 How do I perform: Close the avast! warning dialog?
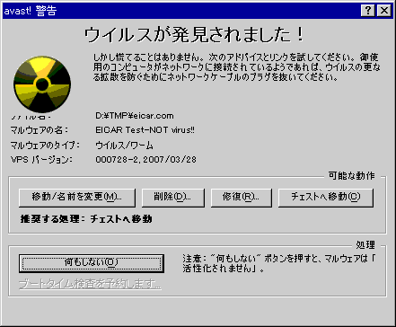384,11
